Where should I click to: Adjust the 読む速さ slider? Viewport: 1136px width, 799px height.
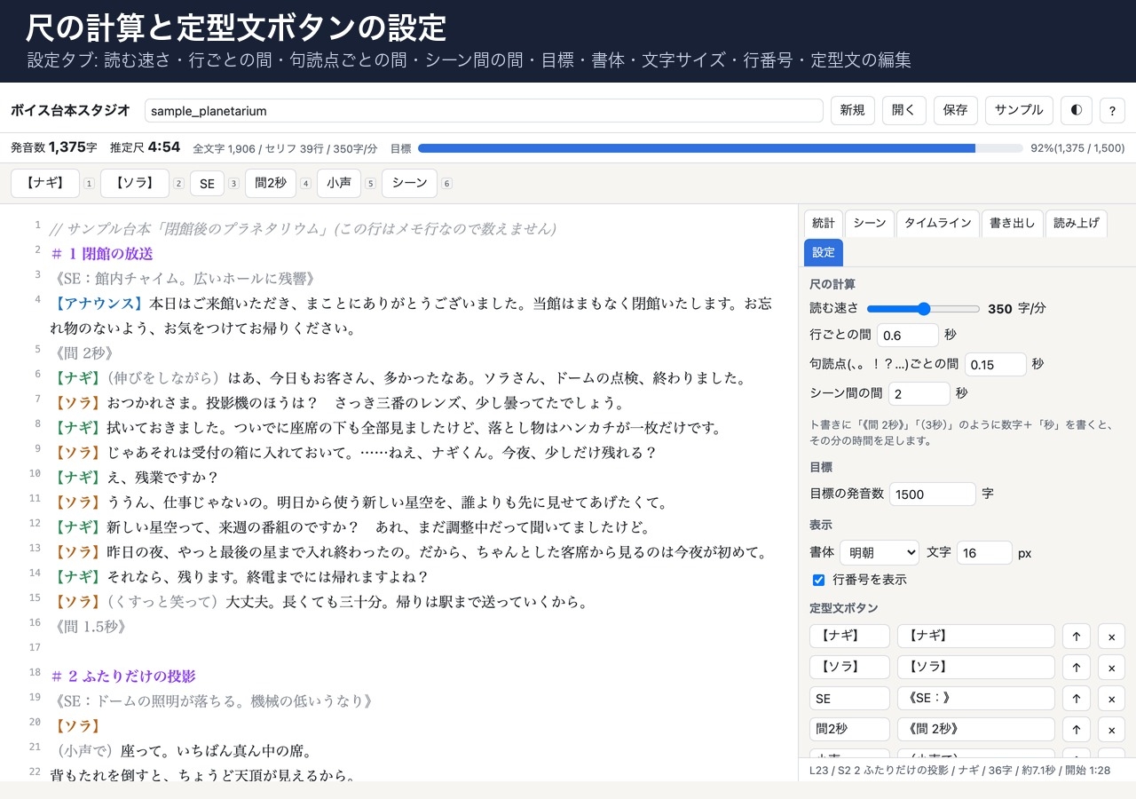923,309
